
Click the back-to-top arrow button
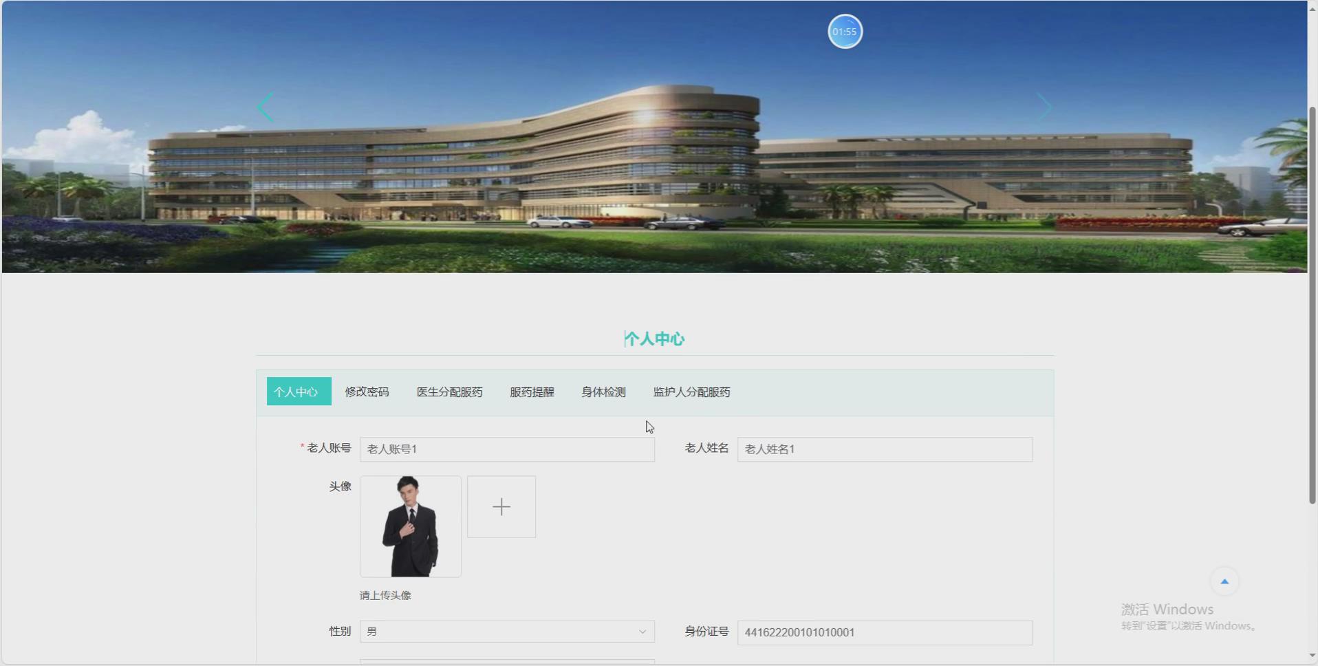[1224, 581]
